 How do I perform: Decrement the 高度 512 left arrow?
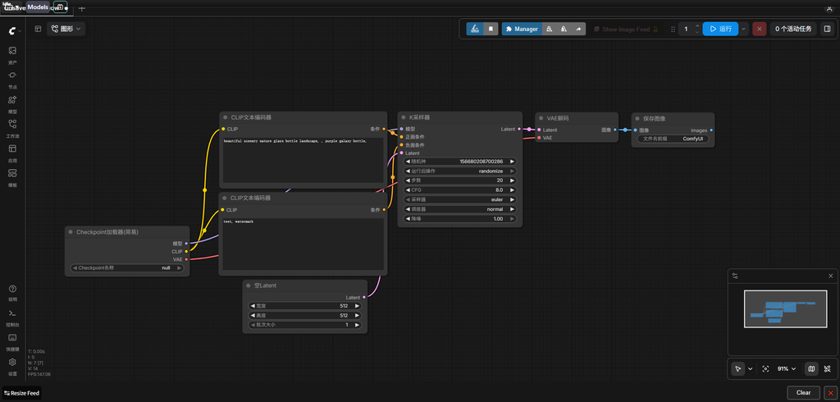pos(253,315)
